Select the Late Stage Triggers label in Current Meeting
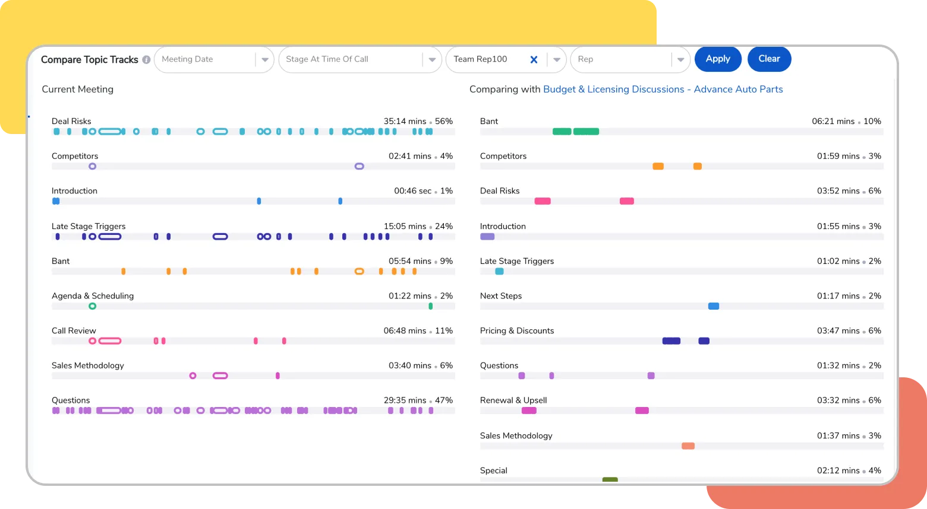The height and width of the screenshot is (509, 927). click(x=89, y=226)
